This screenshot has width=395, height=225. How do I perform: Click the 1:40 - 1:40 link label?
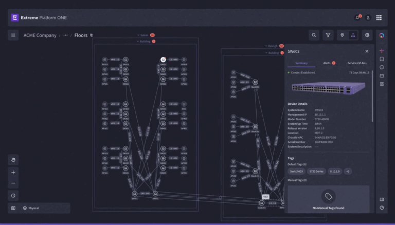pos(145,194)
